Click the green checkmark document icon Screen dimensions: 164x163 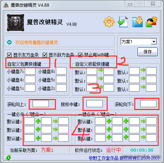123,22
